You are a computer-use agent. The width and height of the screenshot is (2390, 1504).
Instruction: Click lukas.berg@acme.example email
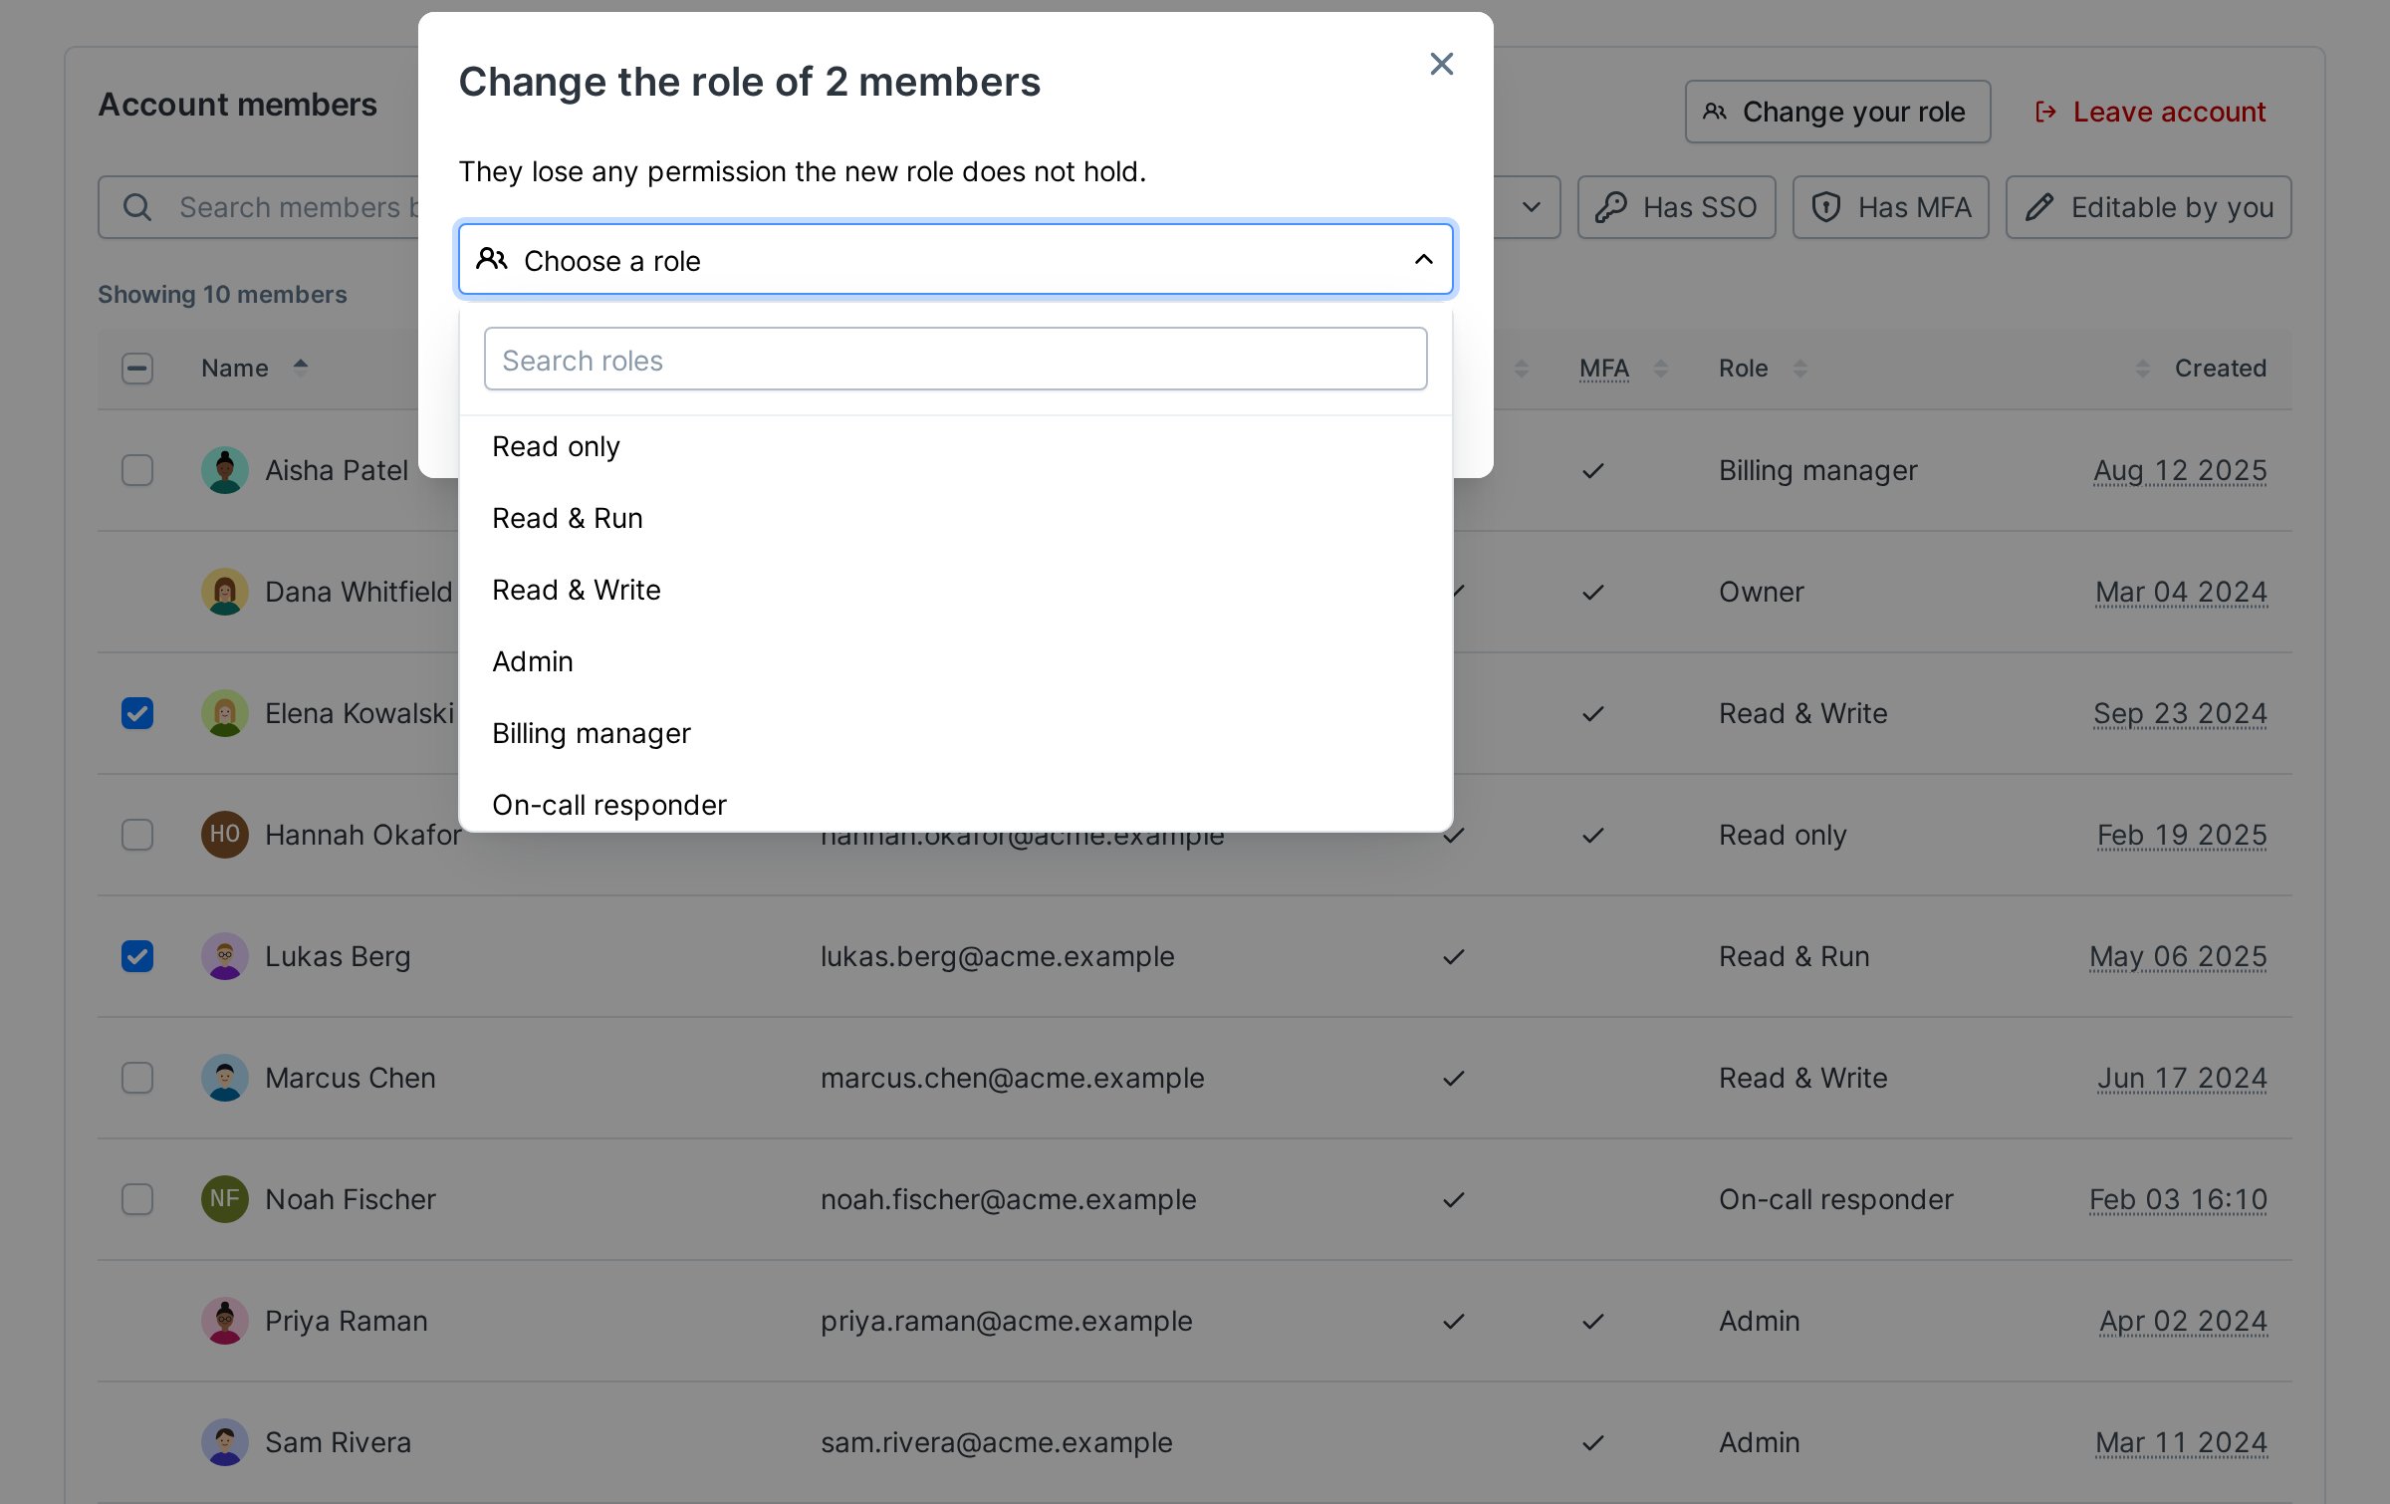click(997, 956)
